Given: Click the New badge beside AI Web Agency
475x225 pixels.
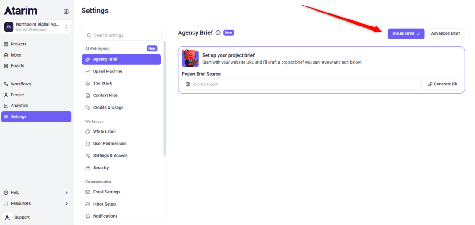Looking at the screenshot, I should tap(152, 48).
